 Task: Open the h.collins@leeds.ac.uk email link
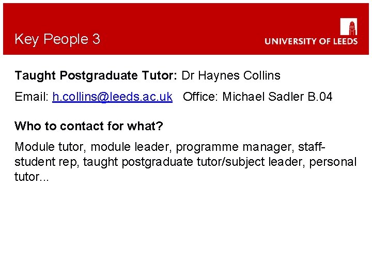pyautogui.click(x=112, y=97)
